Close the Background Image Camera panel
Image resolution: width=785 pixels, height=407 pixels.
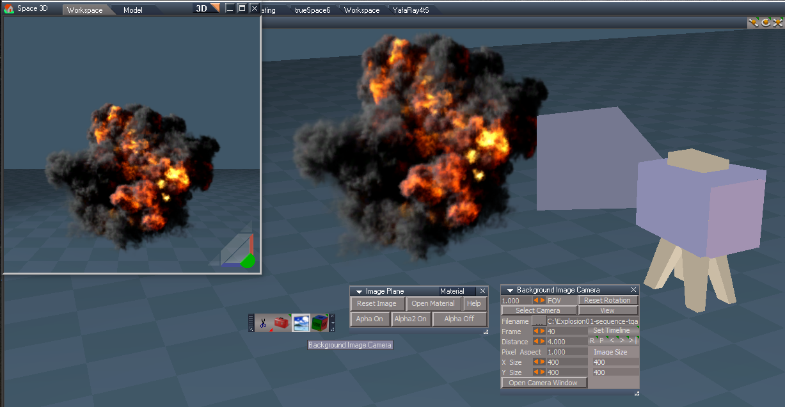click(x=634, y=290)
